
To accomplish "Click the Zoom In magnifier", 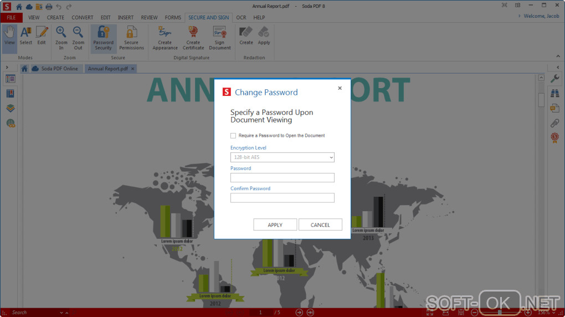I will tap(61, 38).
